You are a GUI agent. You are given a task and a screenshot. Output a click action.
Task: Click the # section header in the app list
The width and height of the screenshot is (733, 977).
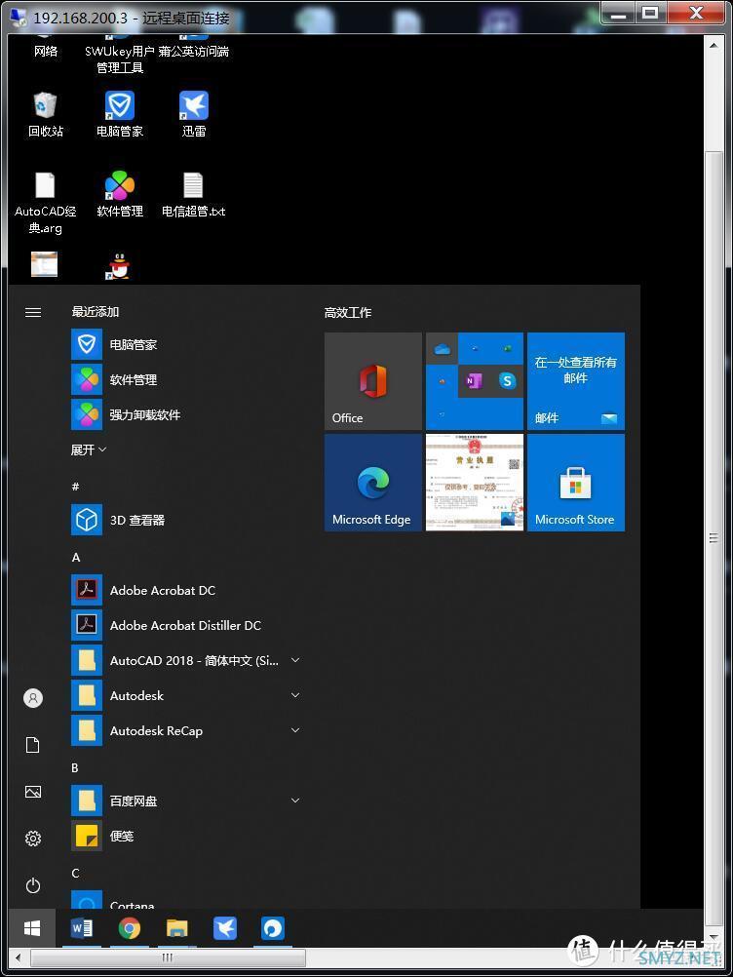[75, 487]
